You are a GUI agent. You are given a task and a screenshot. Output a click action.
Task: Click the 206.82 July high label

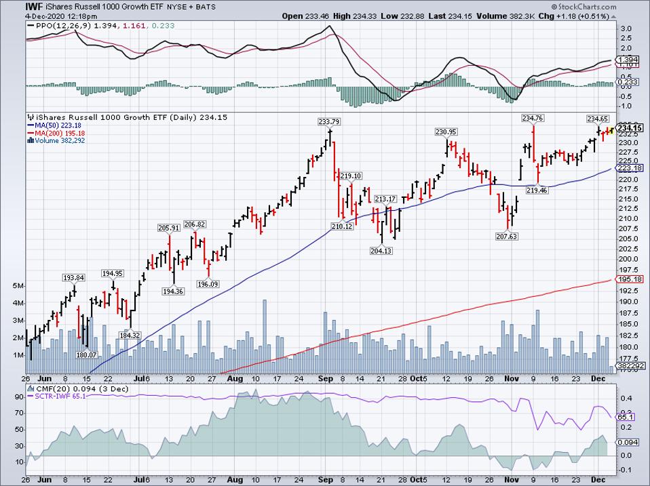[x=195, y=224]
